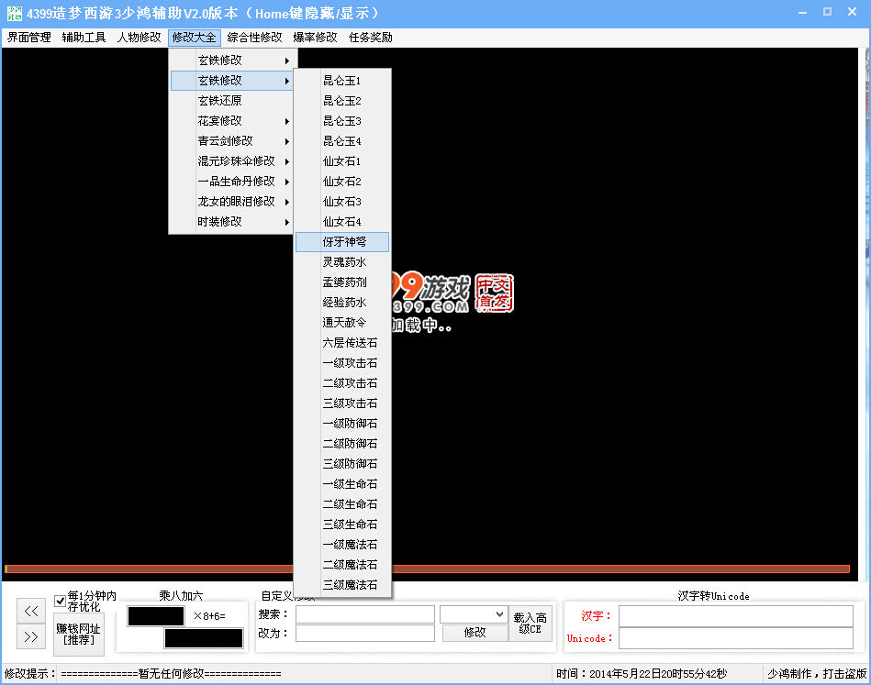Select 经验药水 item
This screenshot has width=871, height=685.
(342, 303)
